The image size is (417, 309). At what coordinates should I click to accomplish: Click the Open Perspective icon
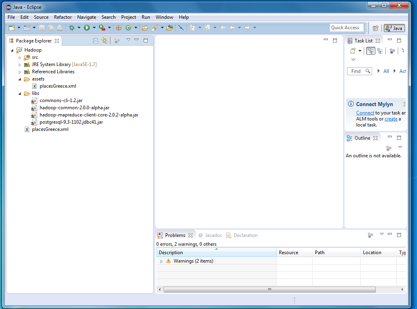coord(375,28)
